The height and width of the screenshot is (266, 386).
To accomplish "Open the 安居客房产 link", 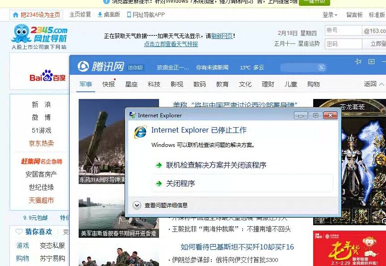I will point(41,175).
